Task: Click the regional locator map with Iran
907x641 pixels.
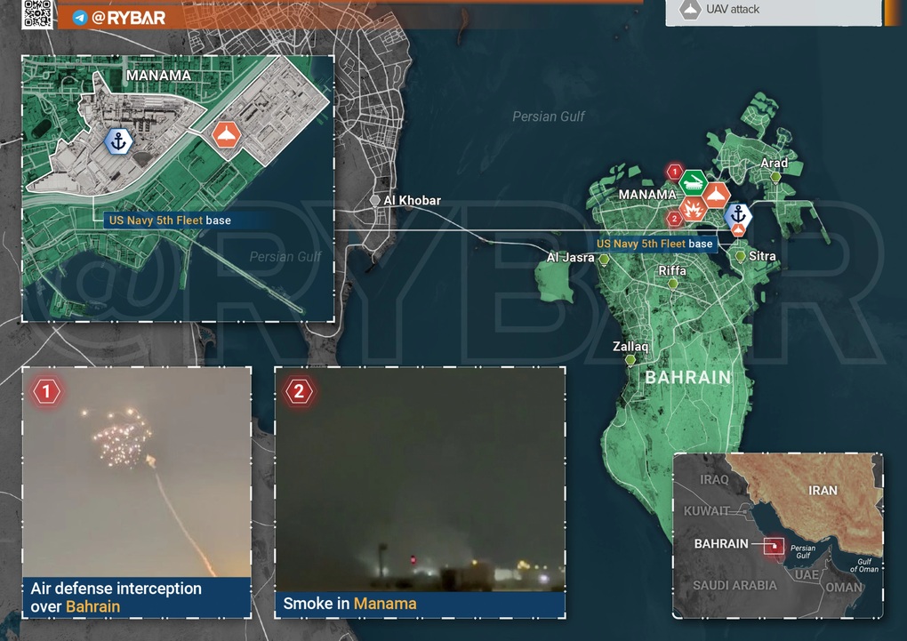Action: pos(778,535)
